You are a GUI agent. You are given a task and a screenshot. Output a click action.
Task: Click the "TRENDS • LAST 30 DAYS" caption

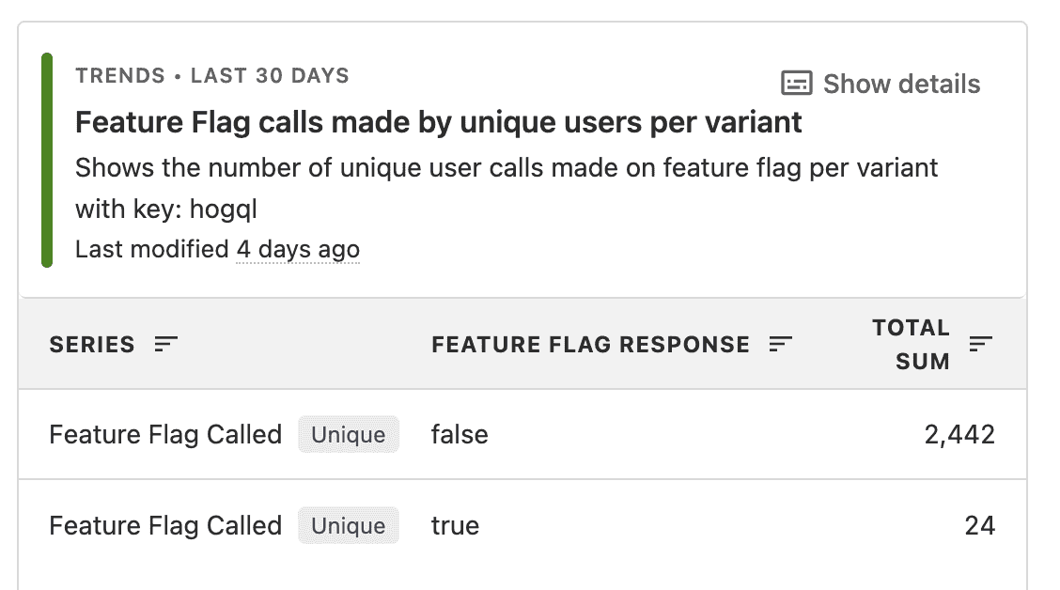pos(212,76)
